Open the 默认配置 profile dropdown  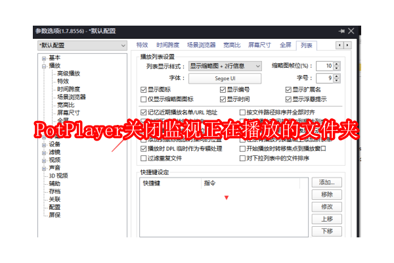pos(83,45)
